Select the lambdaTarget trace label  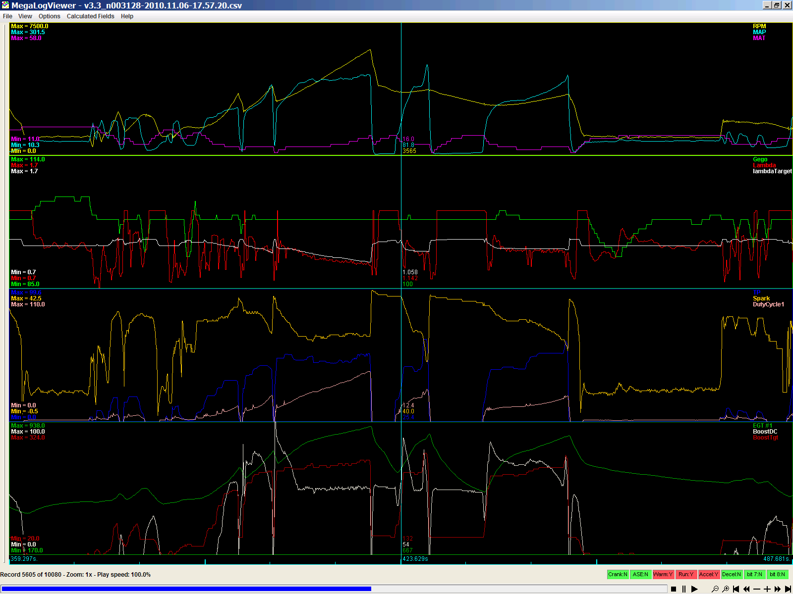click(772, 171)
